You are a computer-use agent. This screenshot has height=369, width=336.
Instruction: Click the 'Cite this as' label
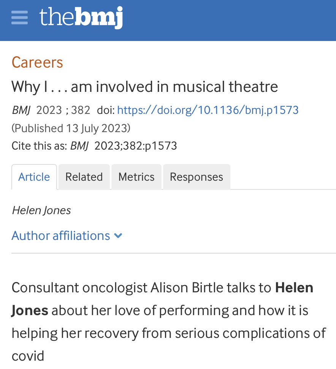coord(39,146)
